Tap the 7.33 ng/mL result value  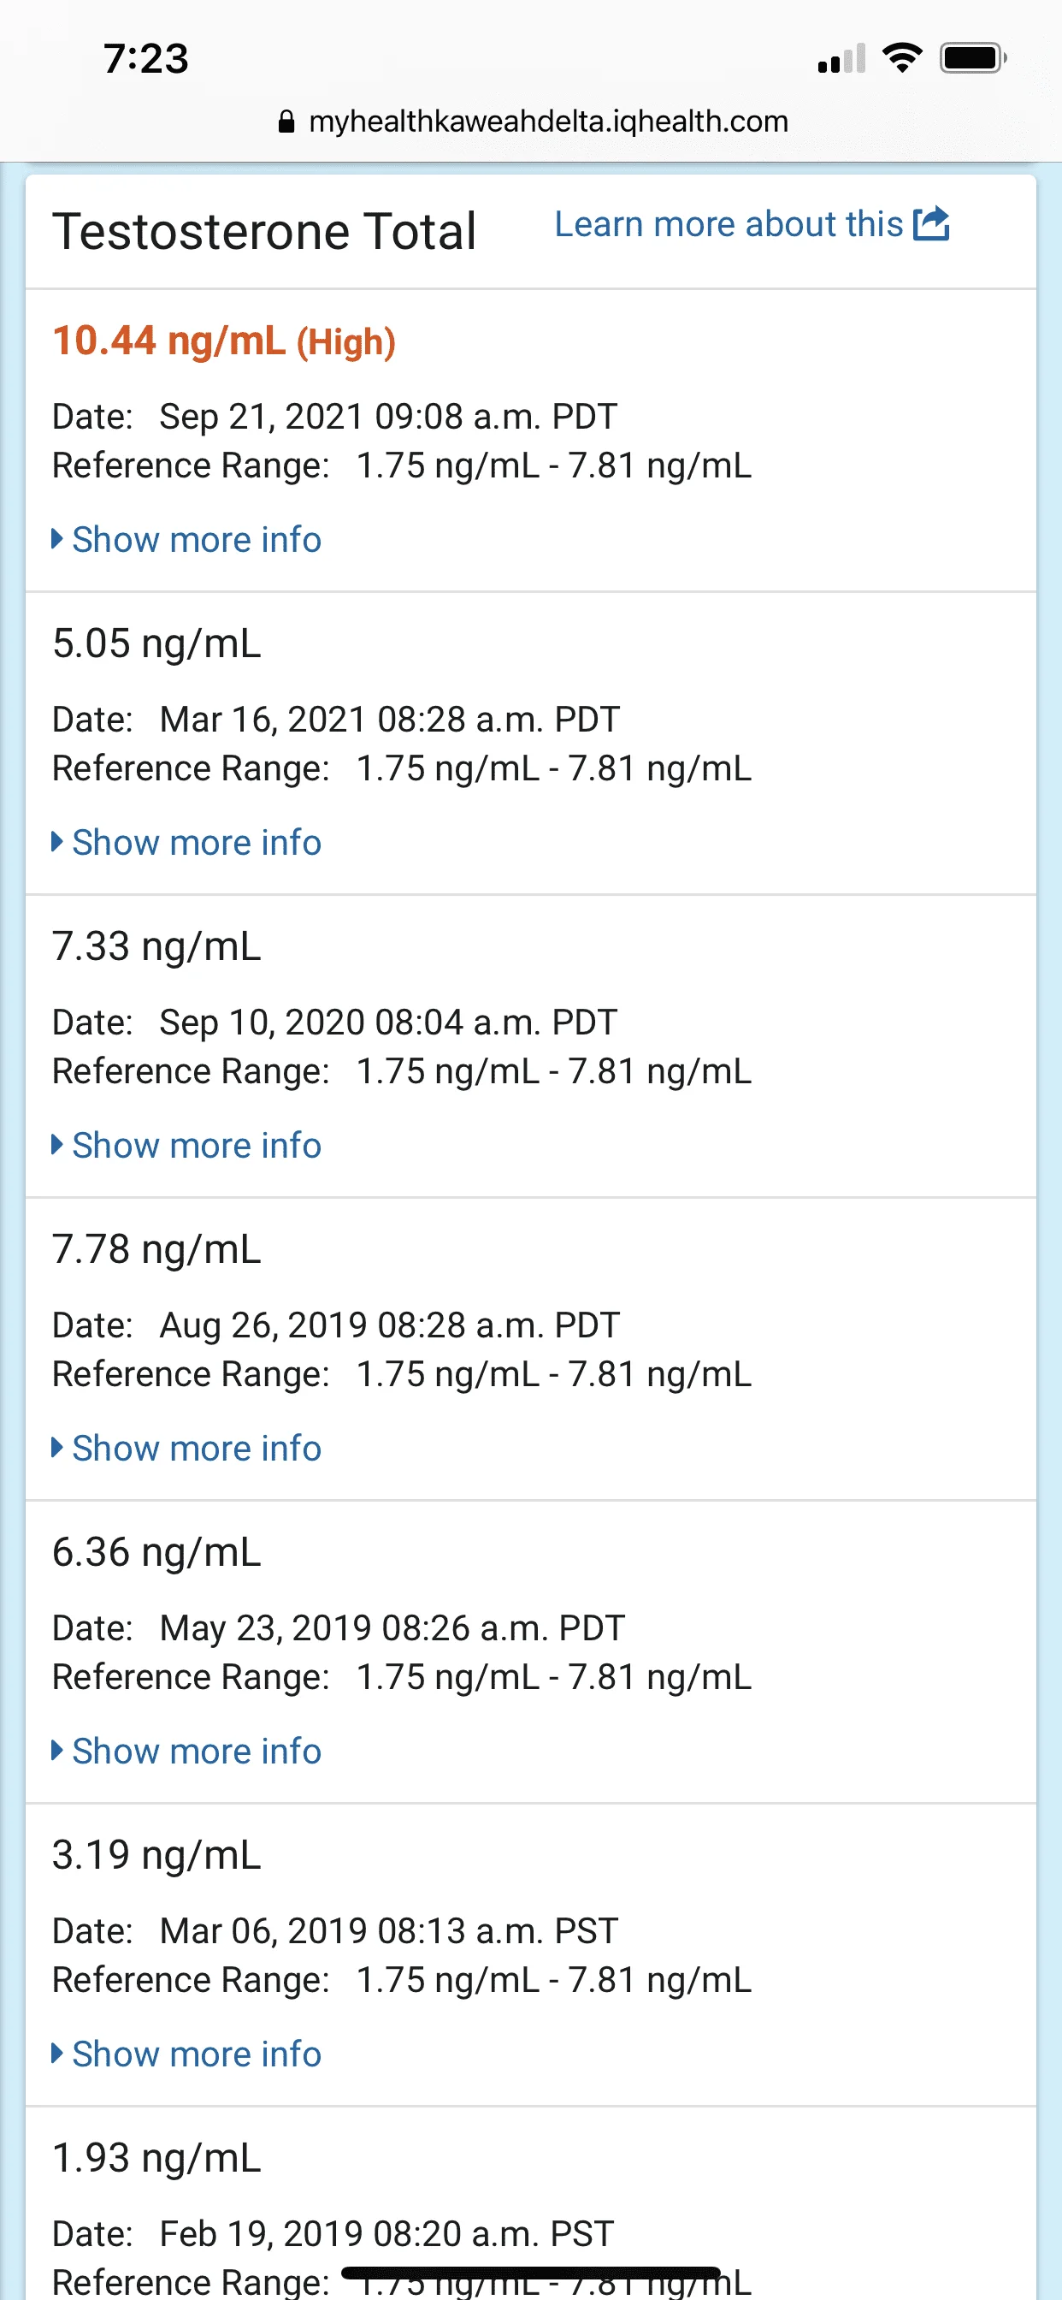156,946
